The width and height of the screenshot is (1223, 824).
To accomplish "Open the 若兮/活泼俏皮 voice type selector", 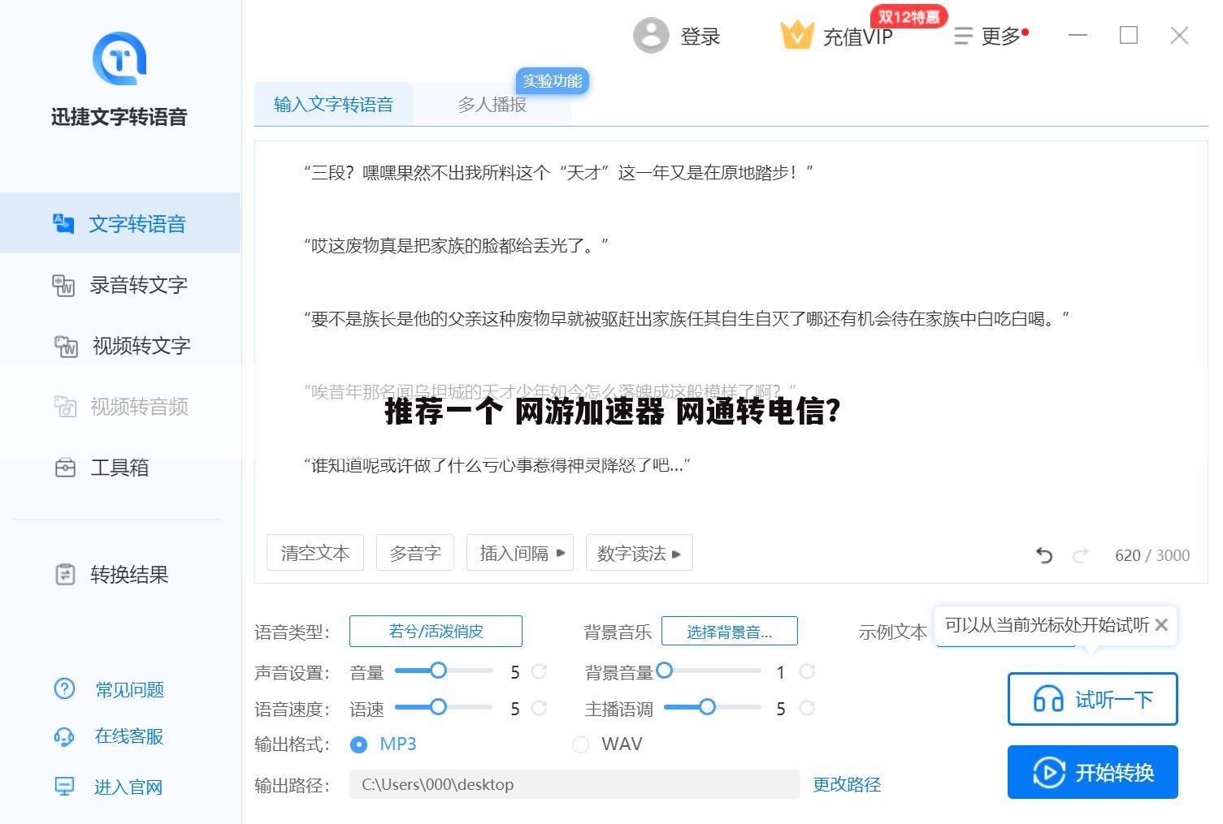I will (x=436, y=631).
